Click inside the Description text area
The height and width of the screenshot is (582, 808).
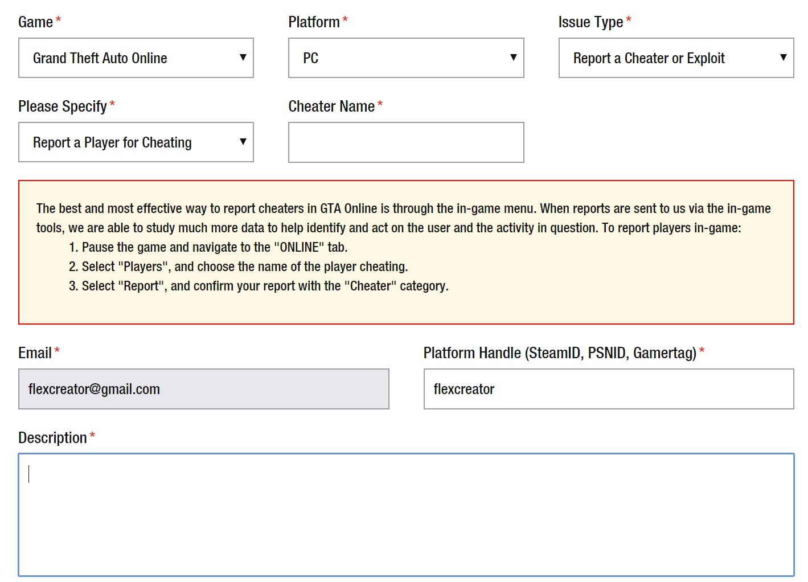405,515
